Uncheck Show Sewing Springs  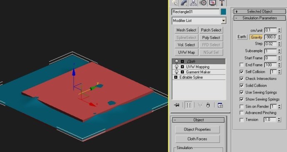(x=242, y=99)
